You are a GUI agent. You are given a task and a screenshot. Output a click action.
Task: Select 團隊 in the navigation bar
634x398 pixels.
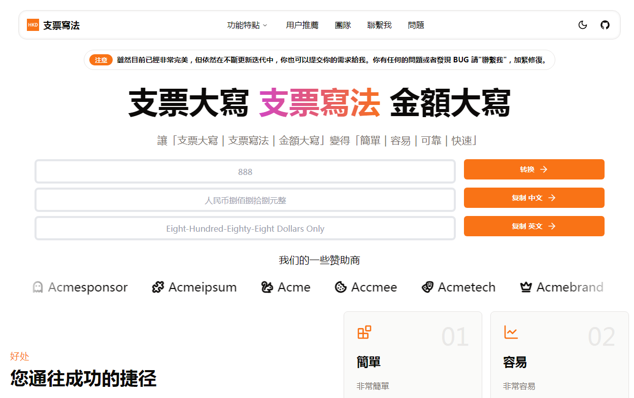pyautogui.click(x=343, y=25)
